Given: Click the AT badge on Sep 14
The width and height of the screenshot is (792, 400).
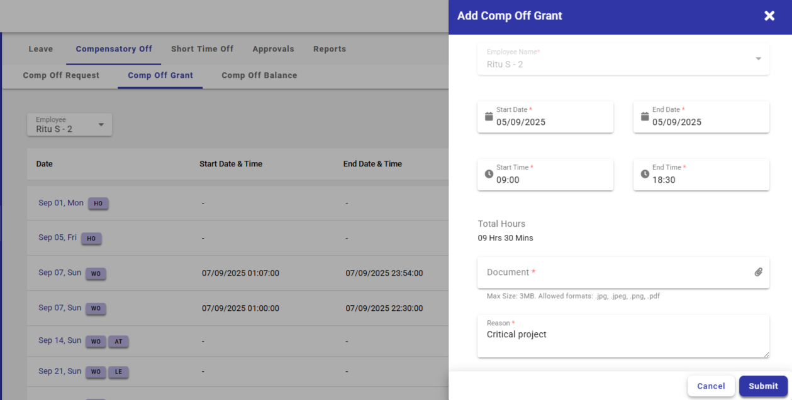Looking at the screenshot, I should click(x=118, y=342).
